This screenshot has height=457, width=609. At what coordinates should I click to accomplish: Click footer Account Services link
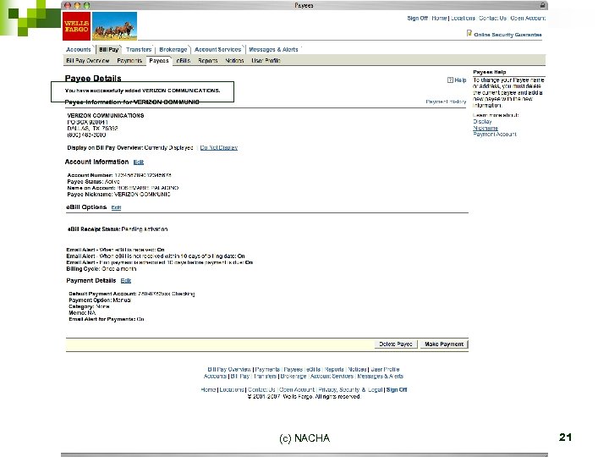(332, 376)
